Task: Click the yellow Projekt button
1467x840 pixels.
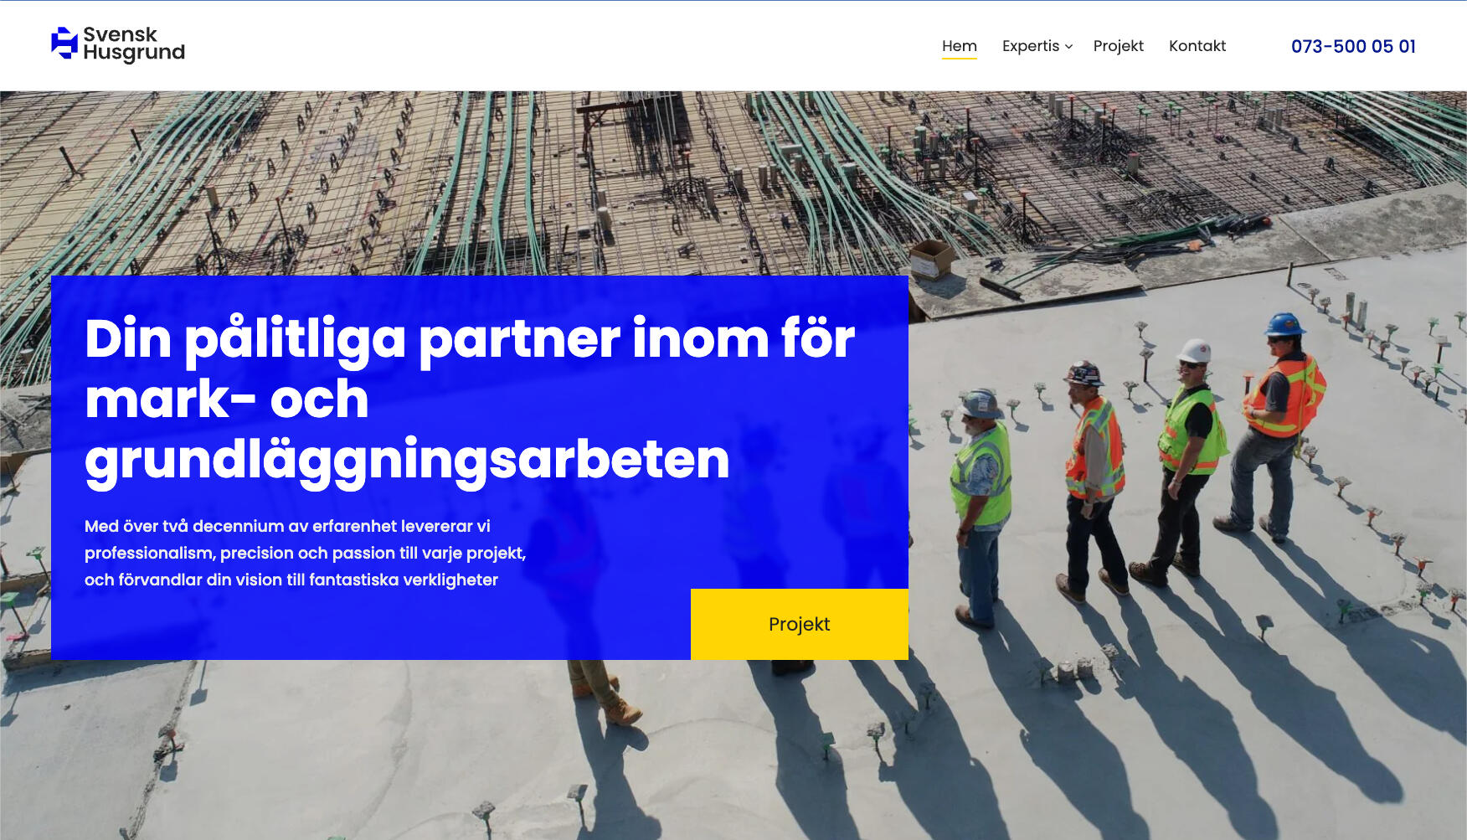Action: click(x=800, y=624)
